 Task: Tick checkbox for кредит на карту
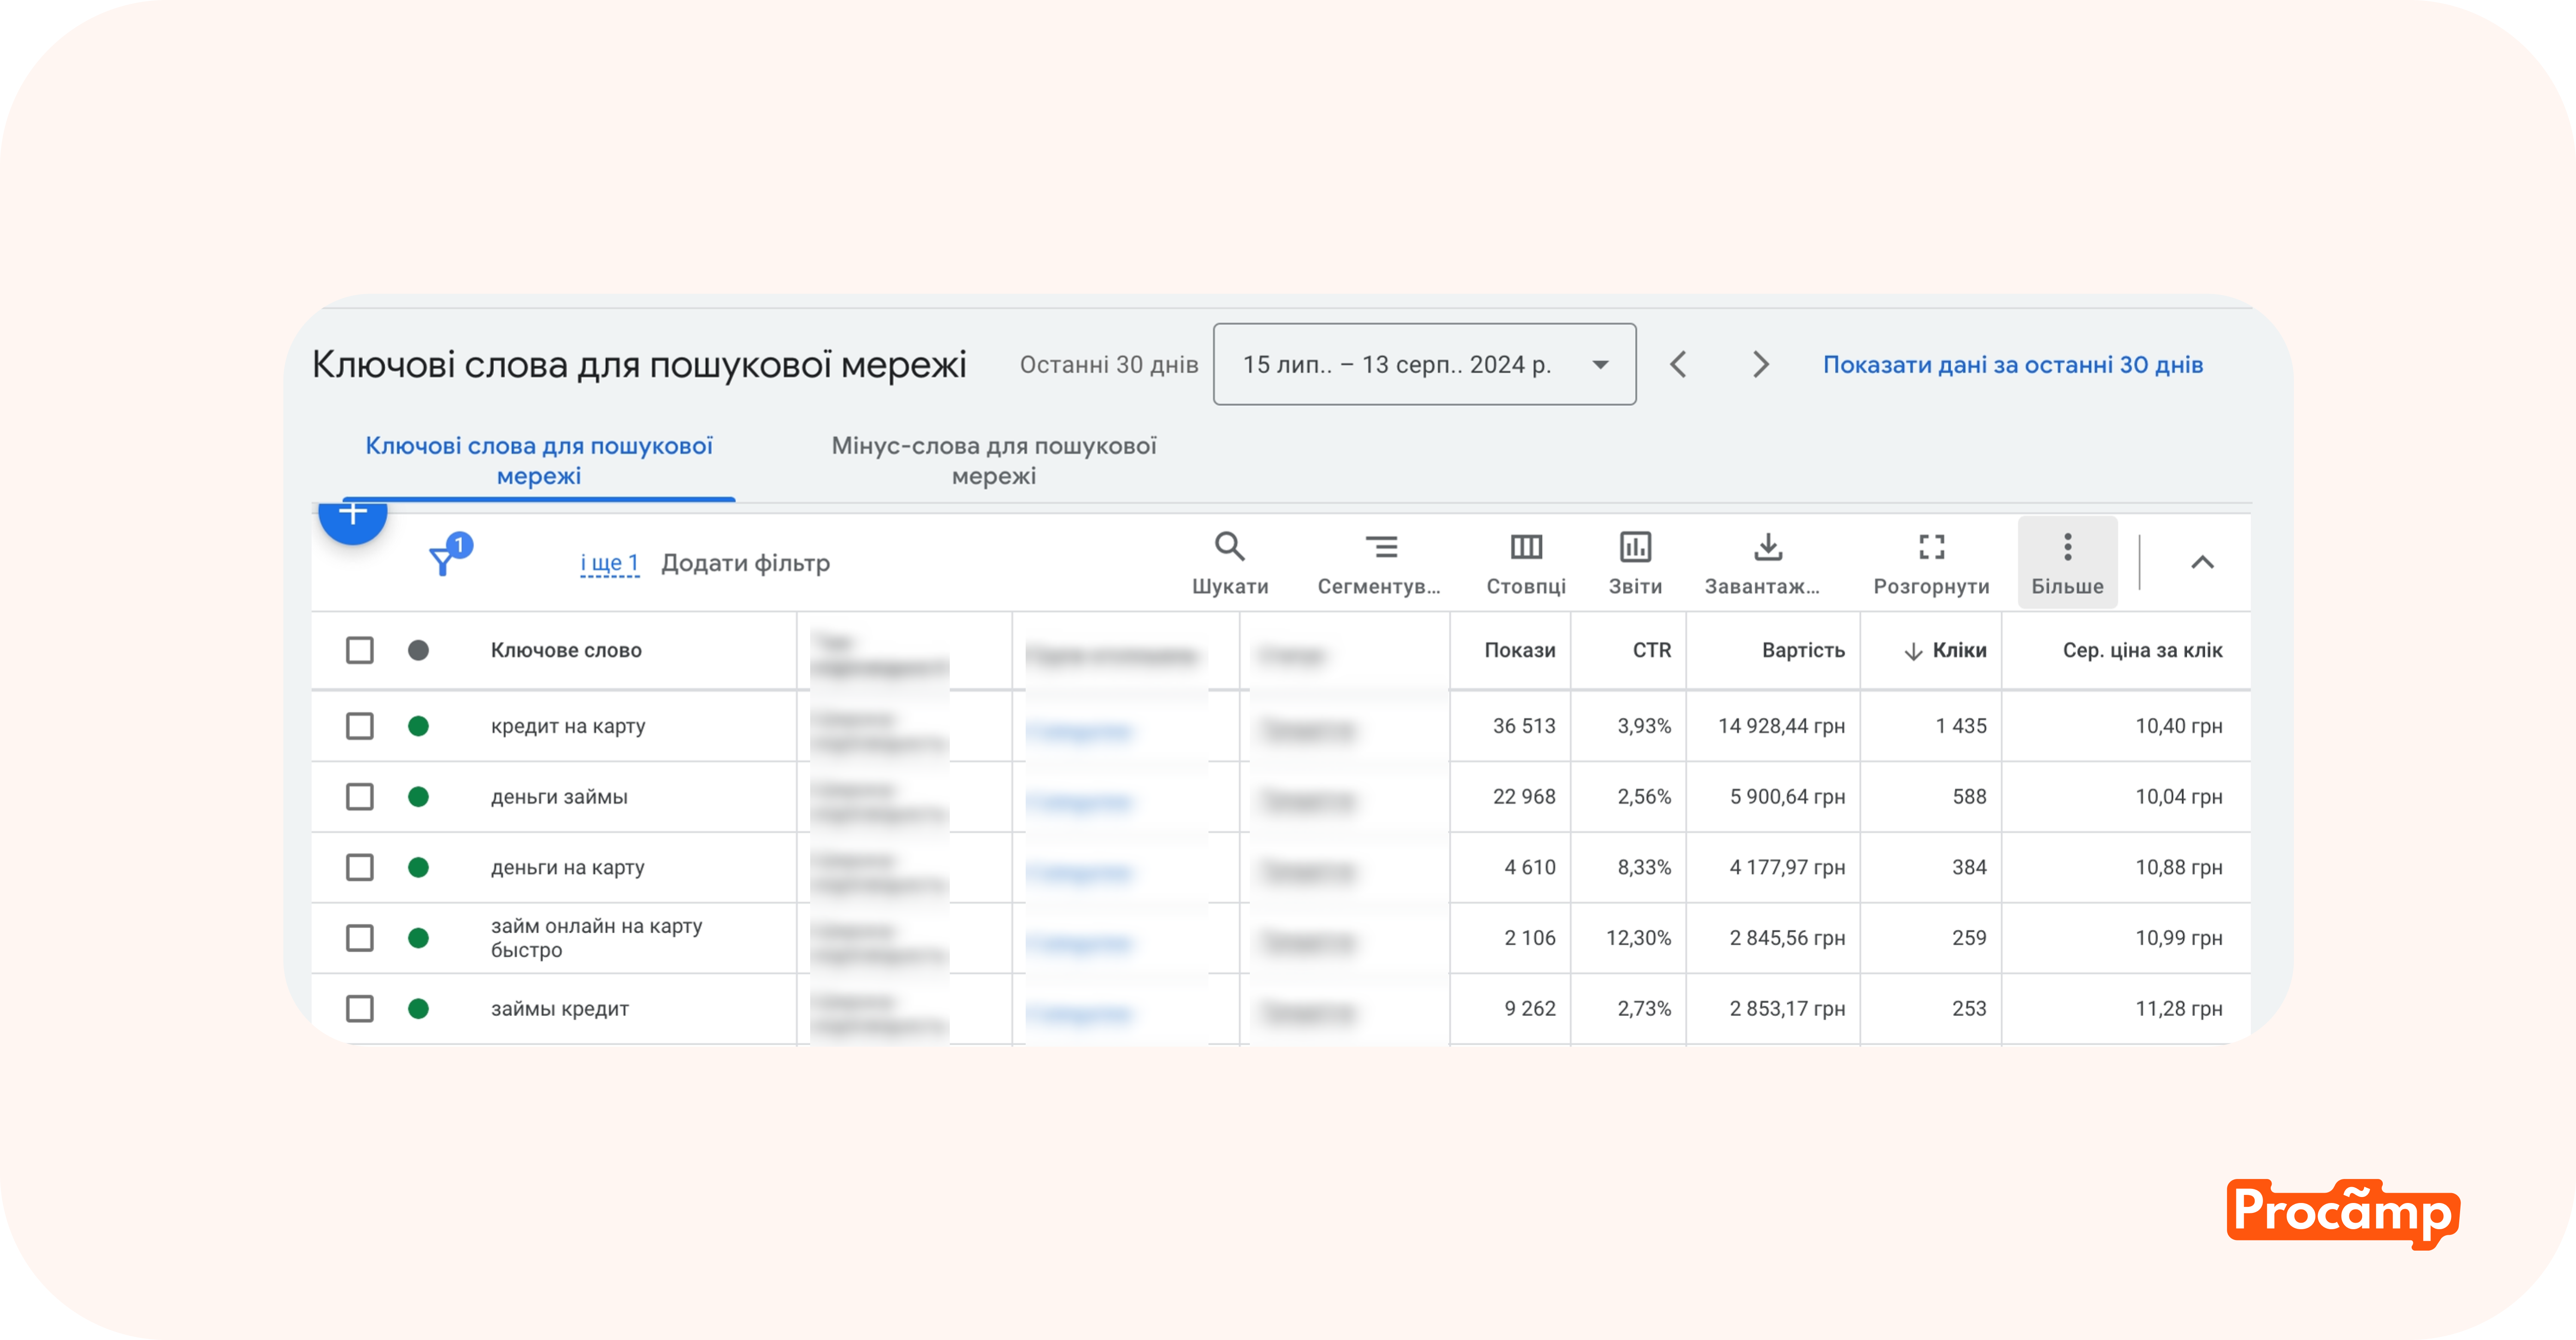point(360,726)
